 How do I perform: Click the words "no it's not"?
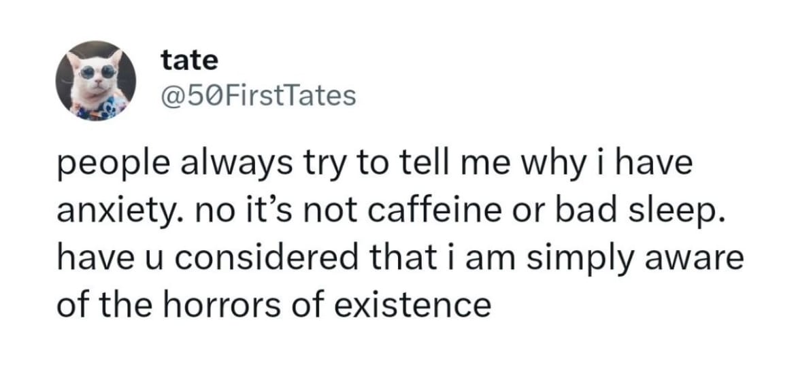click(275, 212)
